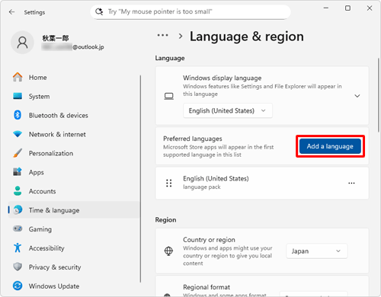Click the Time & language globe icon
Screen dimensions: 381x297
pyautogui.click(x=18, y=210)
